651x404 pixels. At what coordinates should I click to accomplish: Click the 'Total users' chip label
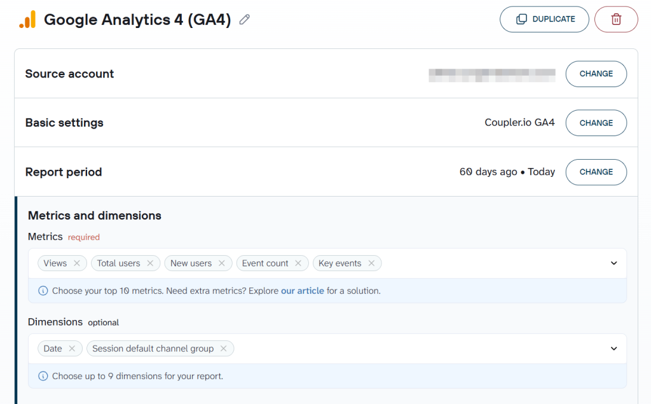pyautogui.click(x=118, y=263)
